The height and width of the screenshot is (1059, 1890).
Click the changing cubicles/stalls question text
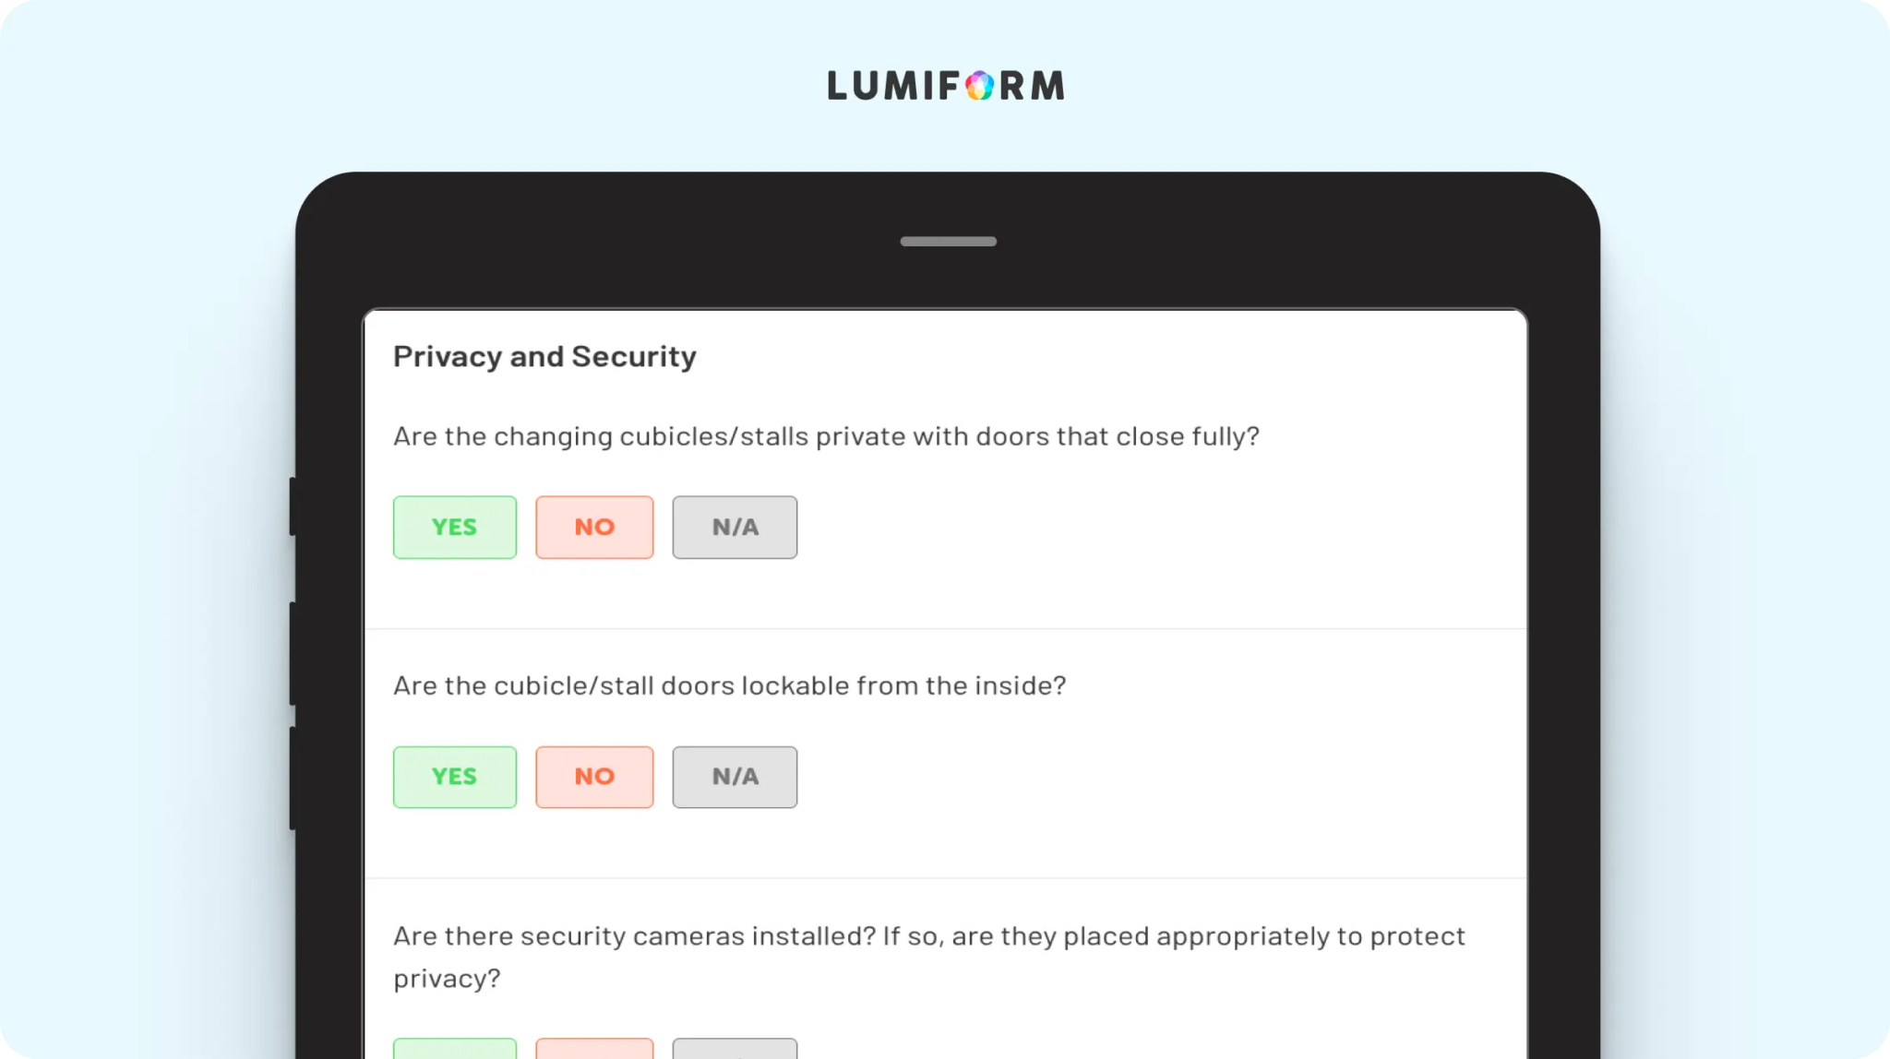tap(826, 436)
